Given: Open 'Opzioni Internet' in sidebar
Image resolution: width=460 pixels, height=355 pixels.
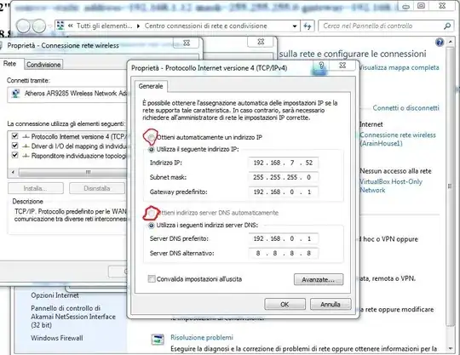Looking at the screenshot, I should tap(55, 295).
